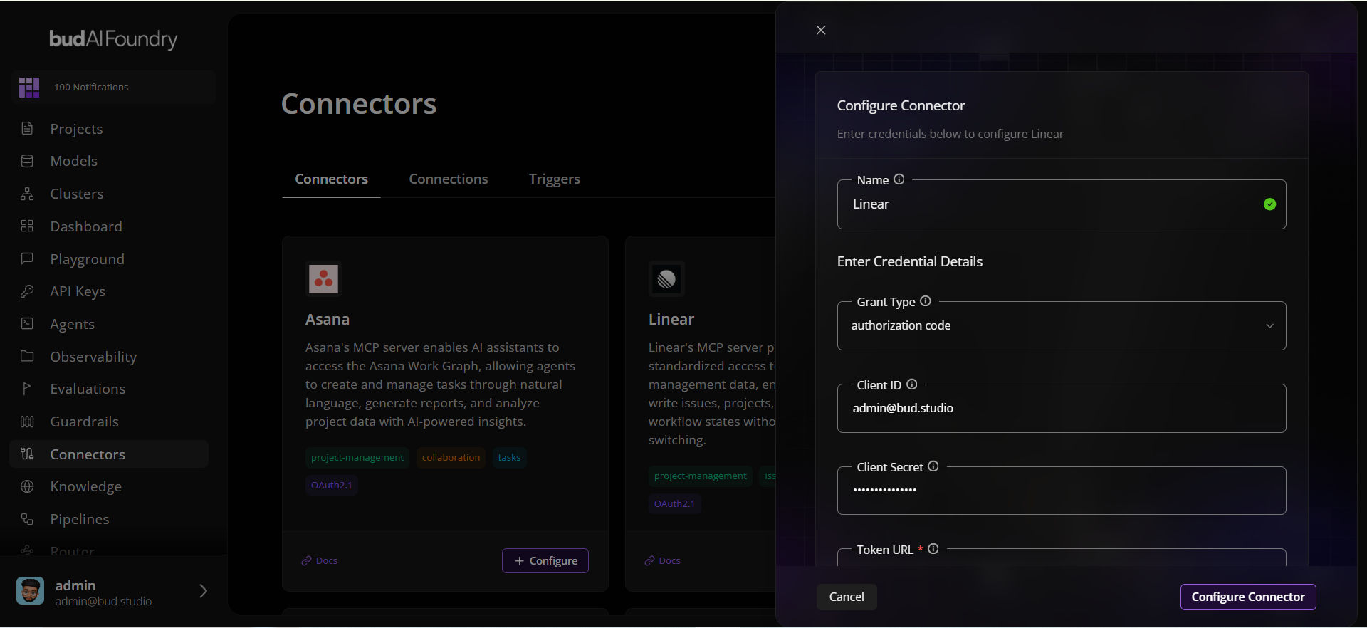Click the Playground chat icon

27,258
